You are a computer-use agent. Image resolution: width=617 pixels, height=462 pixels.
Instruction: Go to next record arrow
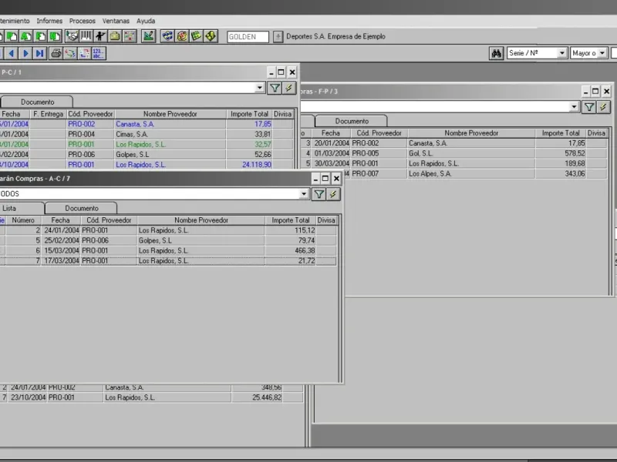tap(25, 53)
